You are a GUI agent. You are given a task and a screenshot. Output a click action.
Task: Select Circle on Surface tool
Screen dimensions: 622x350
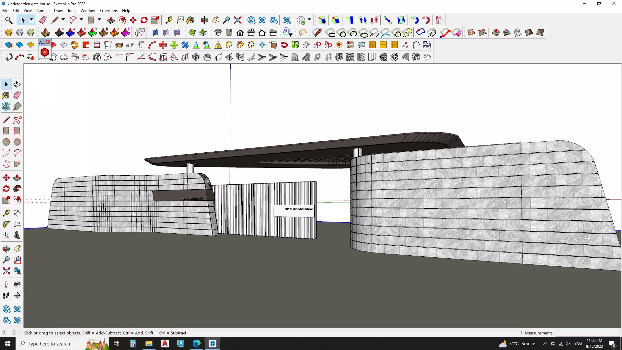coord(342,32)
